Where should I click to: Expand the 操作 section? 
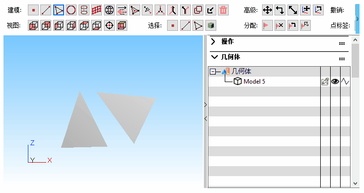213,42
